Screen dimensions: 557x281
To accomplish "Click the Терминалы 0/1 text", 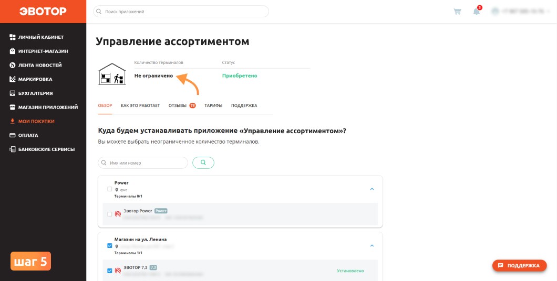I will click(128, 196).
